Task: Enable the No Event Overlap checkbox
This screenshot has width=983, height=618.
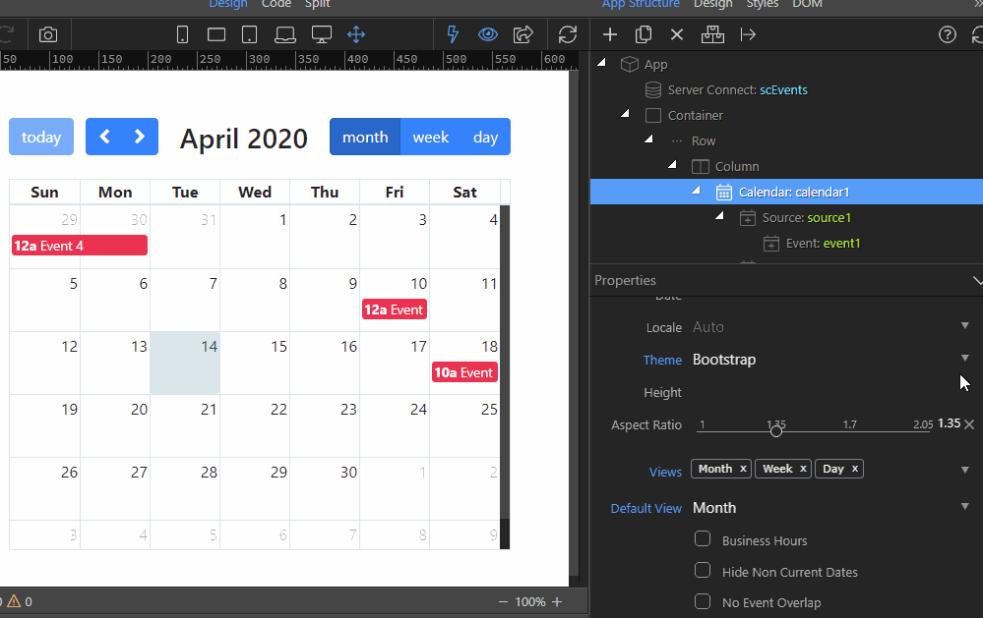Action: coord(703,601)
